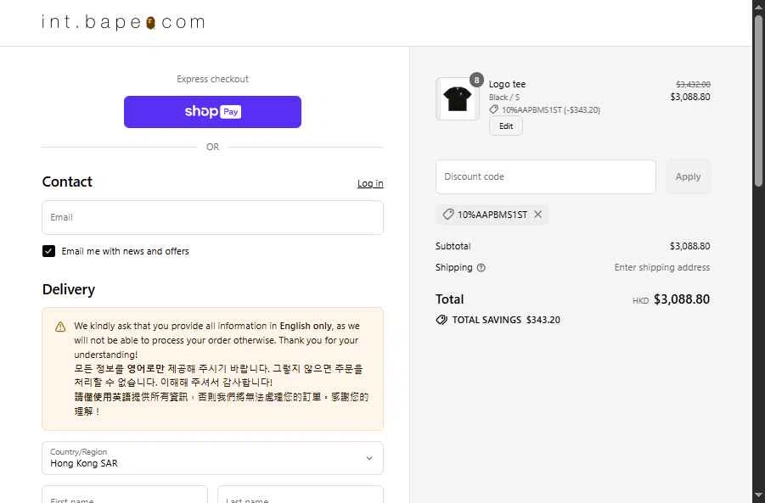Uncheck Email me with news and offers

[x=48, y=251]
